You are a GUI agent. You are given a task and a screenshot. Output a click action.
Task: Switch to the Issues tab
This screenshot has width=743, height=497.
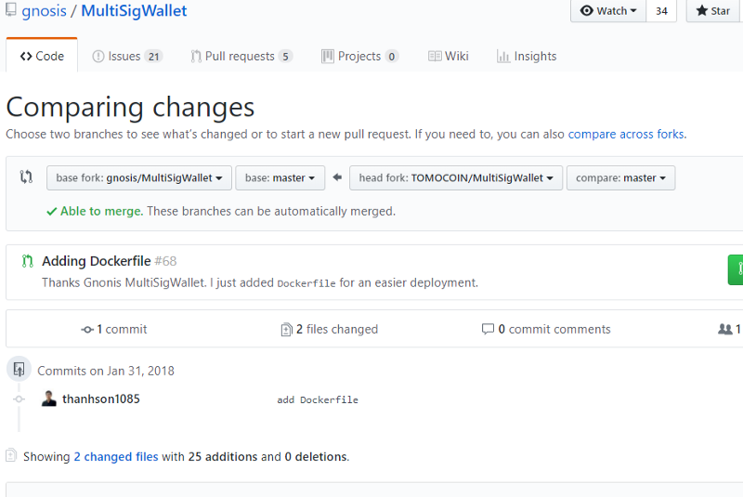click(x=127, y=56)
